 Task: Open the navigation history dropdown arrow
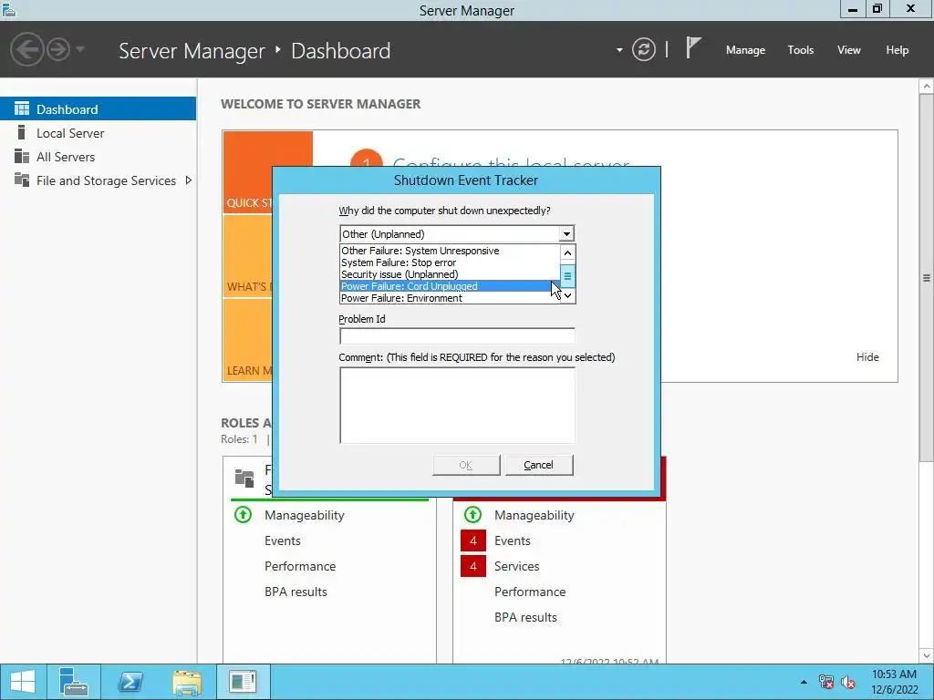(x=80, y=49)
